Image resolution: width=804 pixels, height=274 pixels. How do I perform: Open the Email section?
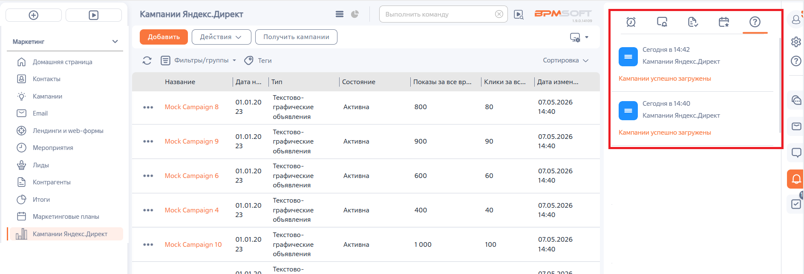pyautogui.click(x=40, y=113)
